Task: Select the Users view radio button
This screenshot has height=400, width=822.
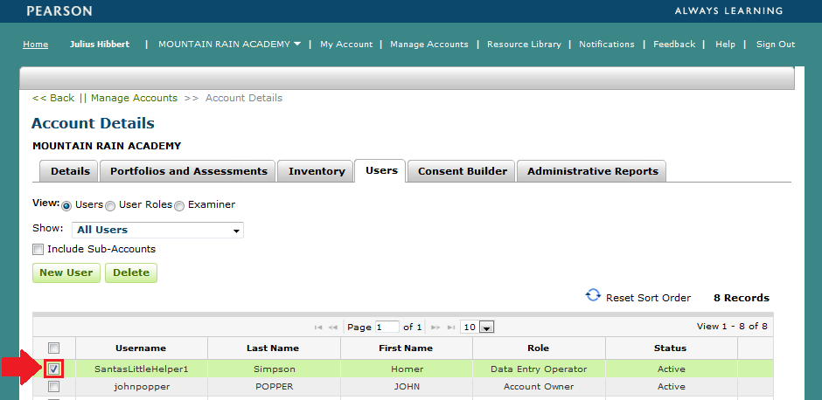Action: tap(66, 206)
